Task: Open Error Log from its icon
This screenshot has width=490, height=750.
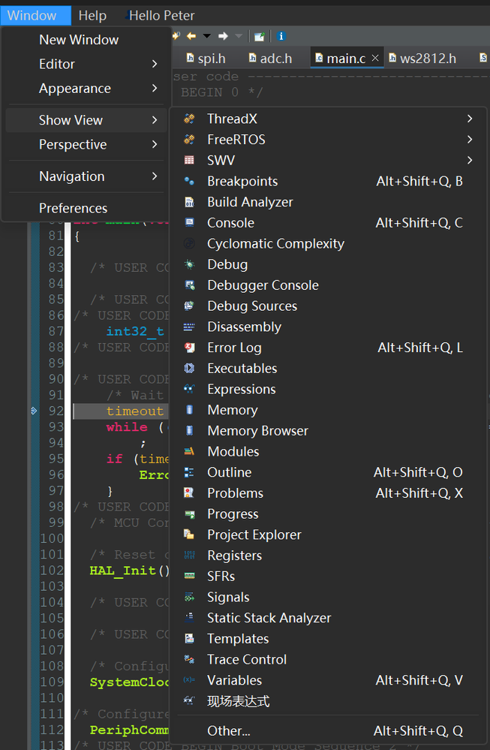Action: tap(190, 348)
